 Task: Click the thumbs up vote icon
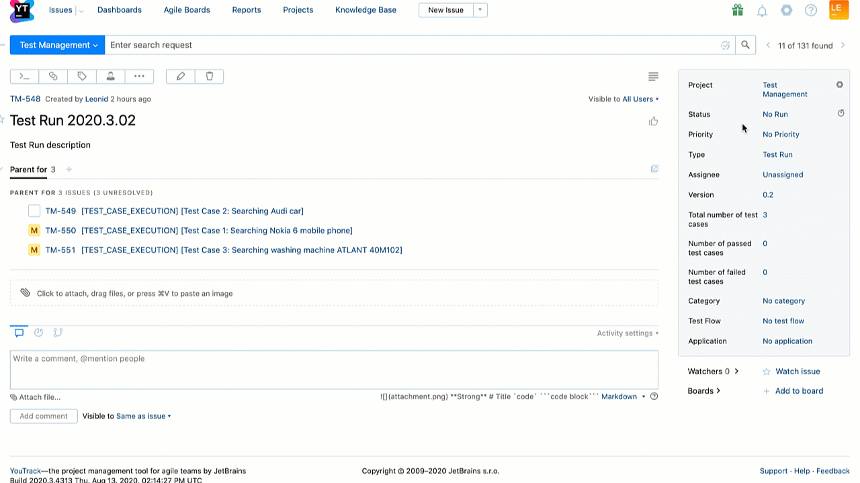[653, 121]
